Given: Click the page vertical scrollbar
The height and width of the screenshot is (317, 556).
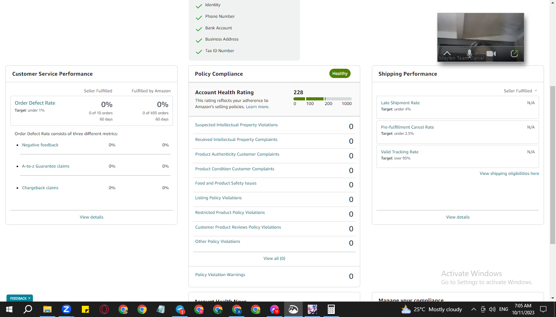Looking at the screenshot, I should coord(553,165).
